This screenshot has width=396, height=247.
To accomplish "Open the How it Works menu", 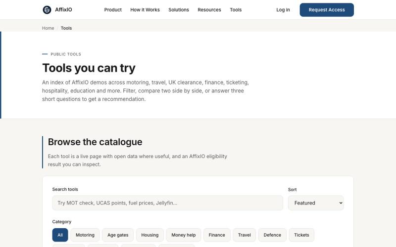I will (x=145, y=10).
